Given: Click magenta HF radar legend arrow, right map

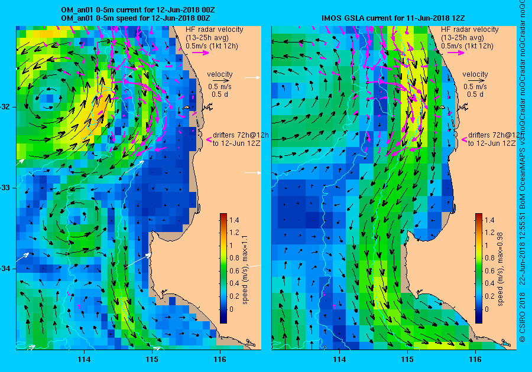Looking at the screenshot, I should point(456,53).
